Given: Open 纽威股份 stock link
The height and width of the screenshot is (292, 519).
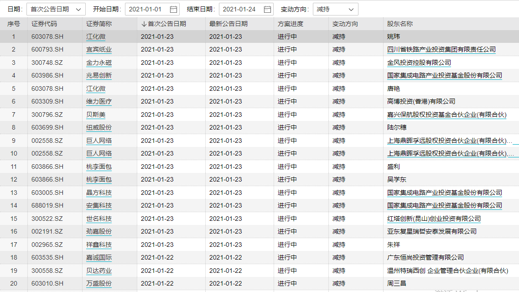Looking at the screenshot, I should pos(99,127).
